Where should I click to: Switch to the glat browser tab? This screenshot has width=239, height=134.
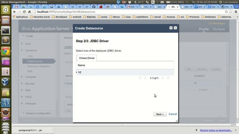coord(200,7)
